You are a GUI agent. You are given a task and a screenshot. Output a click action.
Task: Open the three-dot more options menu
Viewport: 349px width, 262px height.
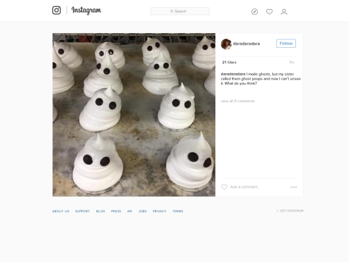coord(293,187)
